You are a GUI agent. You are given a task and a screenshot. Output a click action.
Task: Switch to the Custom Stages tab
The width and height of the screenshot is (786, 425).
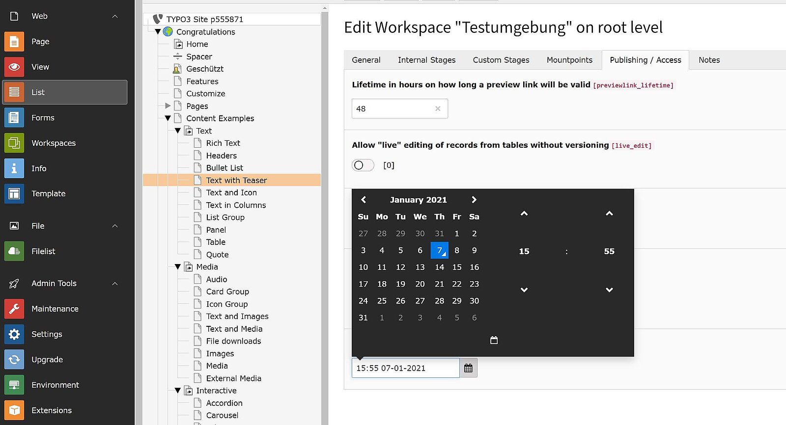point(501,60)
